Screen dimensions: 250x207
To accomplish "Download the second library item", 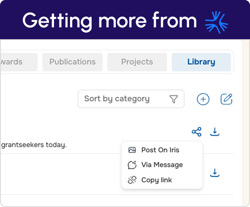I will (215, 173).
